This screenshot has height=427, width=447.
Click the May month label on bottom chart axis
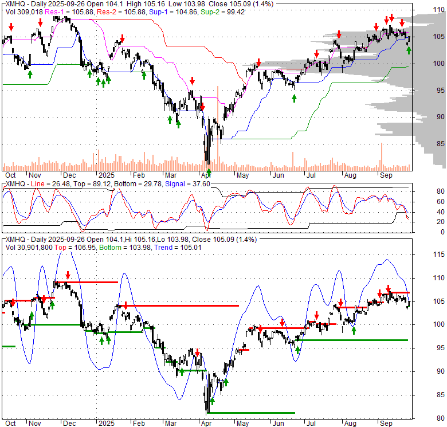[242, 424]
